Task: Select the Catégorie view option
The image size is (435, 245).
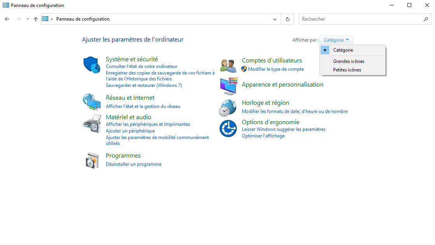Action: [343, 50]
